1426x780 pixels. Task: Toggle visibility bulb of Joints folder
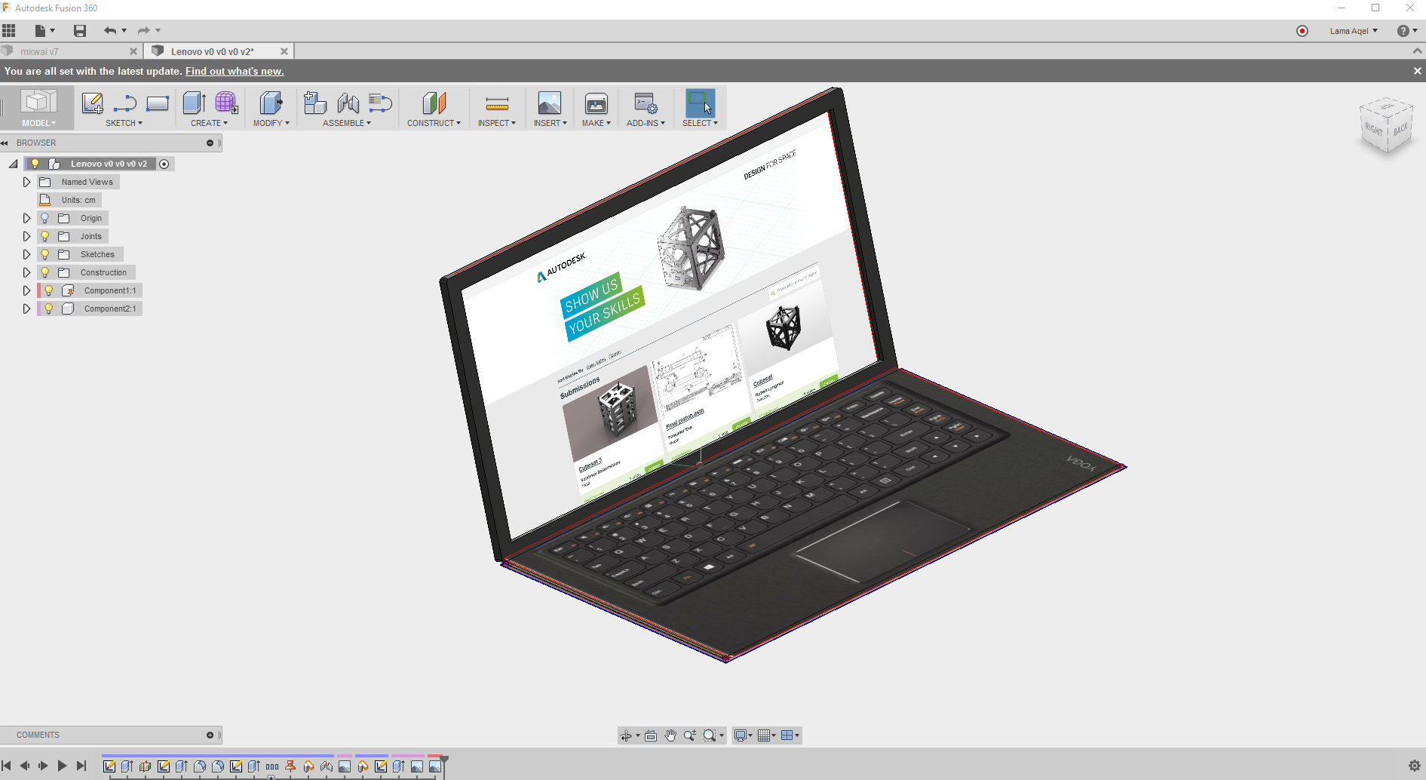coord(45,236)
